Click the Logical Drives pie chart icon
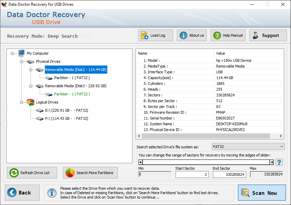The image size is (291, 205). tap(31, 102)
